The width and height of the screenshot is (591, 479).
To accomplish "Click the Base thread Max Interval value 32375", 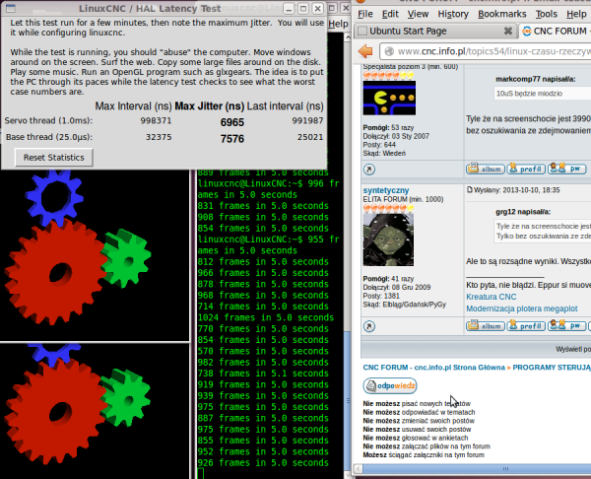I will point(159,137).
